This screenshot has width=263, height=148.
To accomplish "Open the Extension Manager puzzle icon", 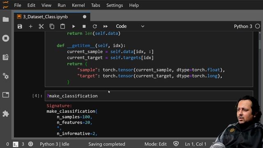I will pyautogui.click(x=6, y=113).
